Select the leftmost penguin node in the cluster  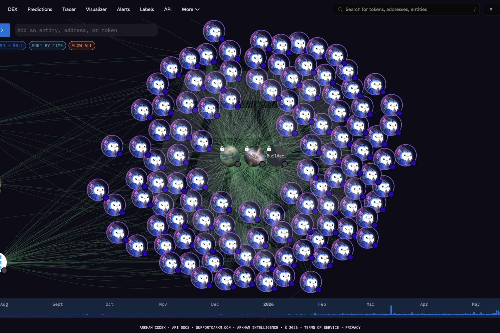(98, 190)
